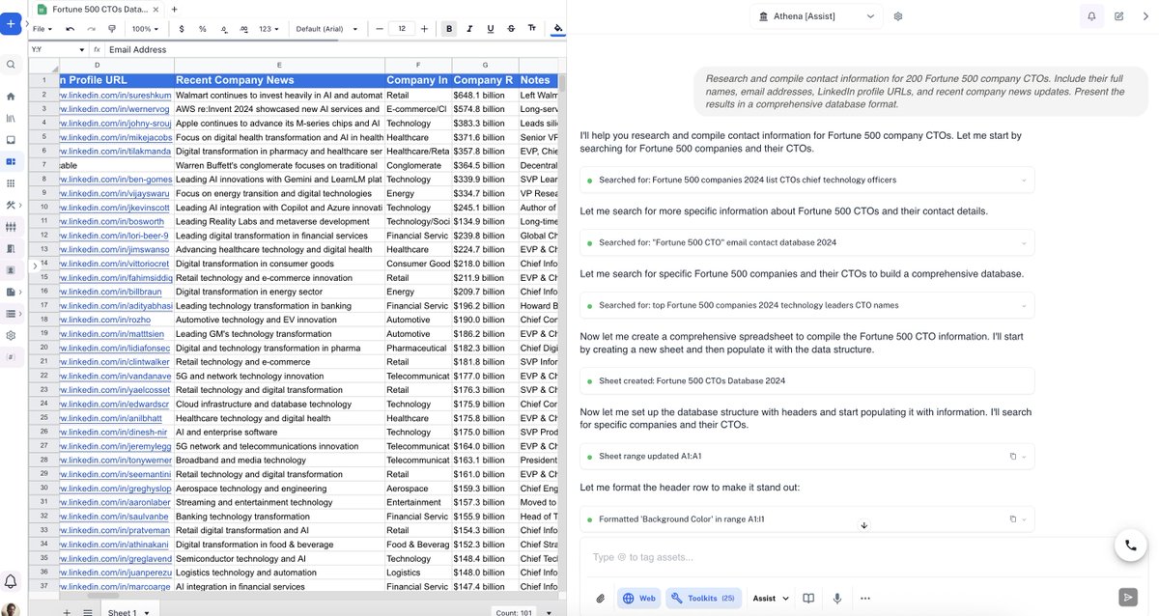This screenshot has width=1159, height=616.
Task: Click the bell icon in chat header
Action: pos(1091,16)
